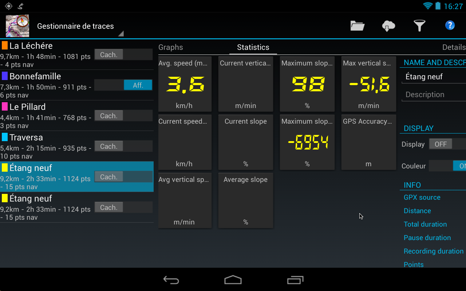
Task: Tap the cloud download icon
Action: pos(388,26)
